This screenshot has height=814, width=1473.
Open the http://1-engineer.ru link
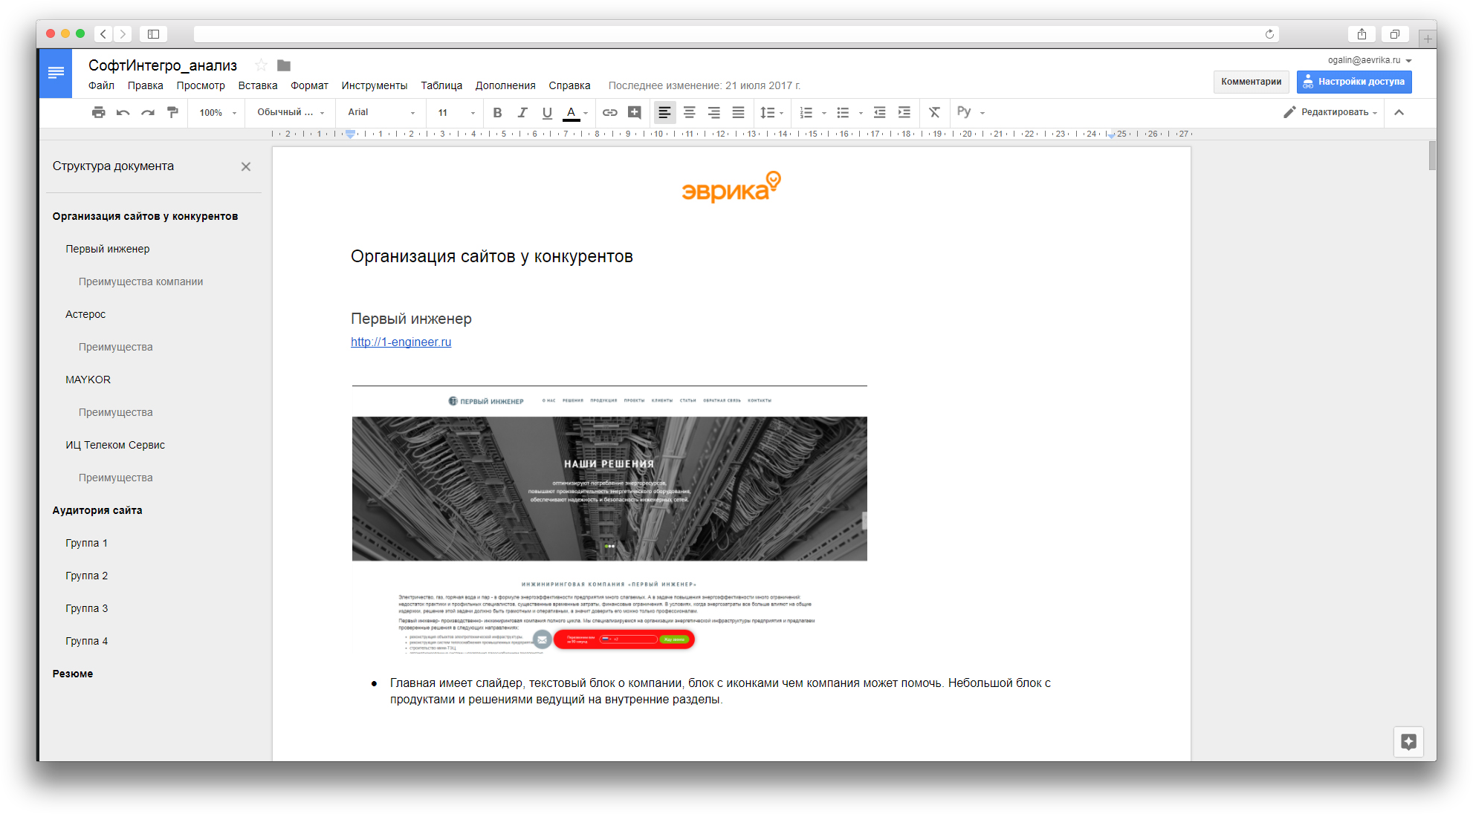pyautogui.click(x=401, y=342)
